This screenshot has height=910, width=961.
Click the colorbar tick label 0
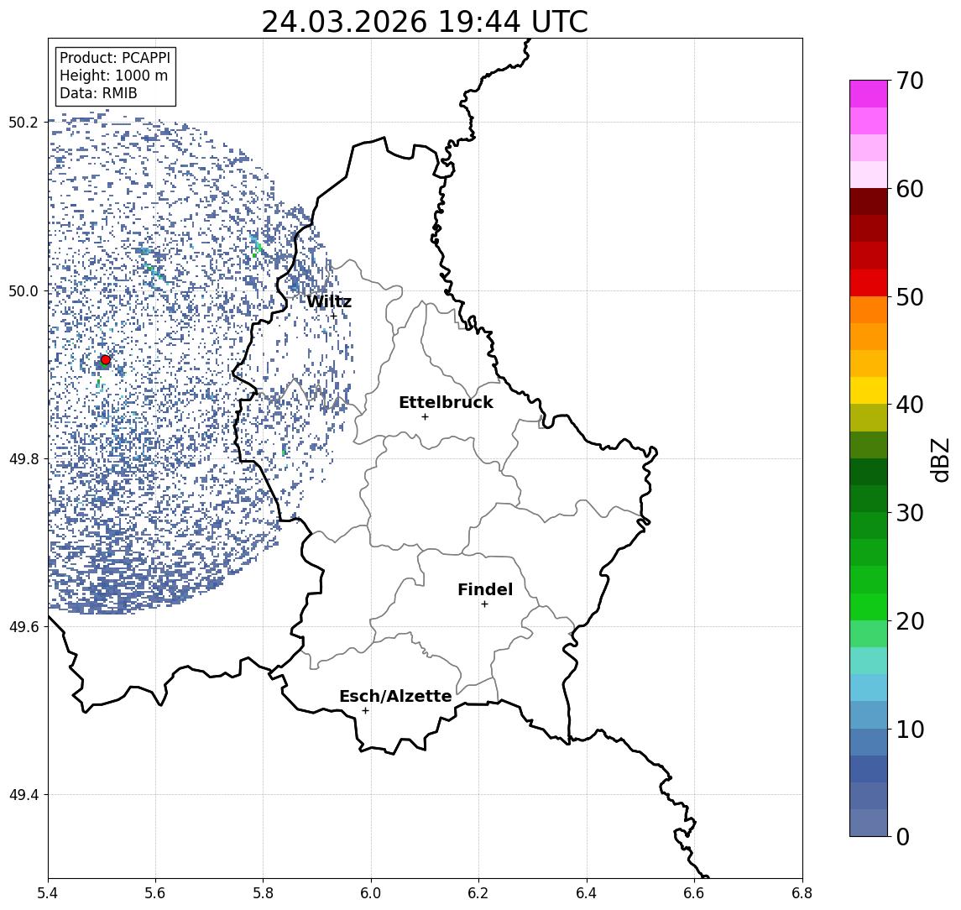click(903, 837)
